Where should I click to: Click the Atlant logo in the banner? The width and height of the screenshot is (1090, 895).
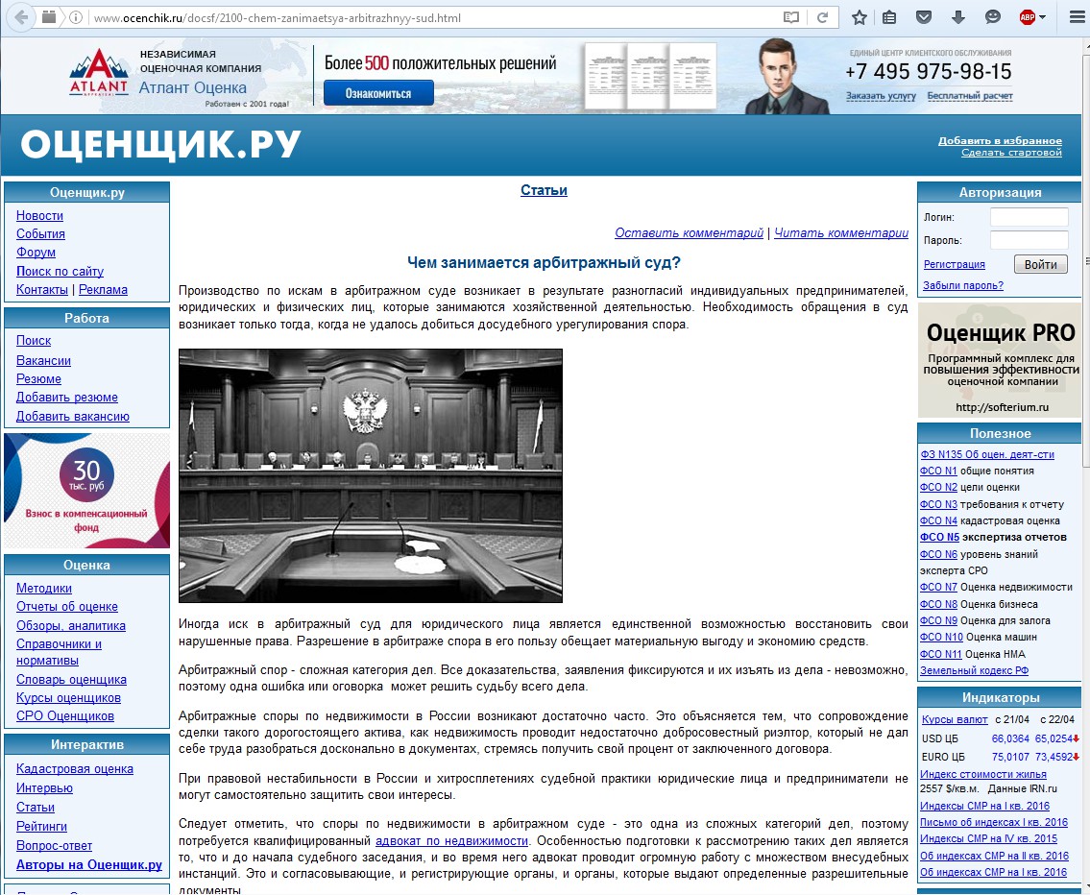point(99,72)
